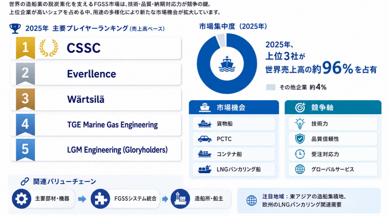Click the blue rank 5 ribbon badge
This screenshot has width=389, height=217.
[x=25, y=150]
